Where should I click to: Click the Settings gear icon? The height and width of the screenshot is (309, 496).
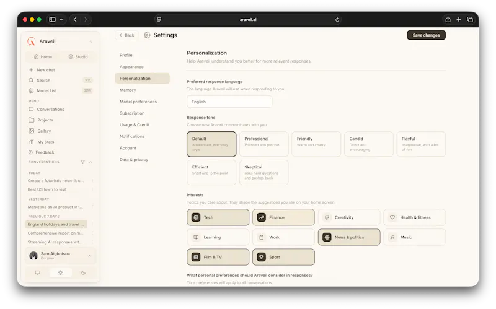pos(147,35)
